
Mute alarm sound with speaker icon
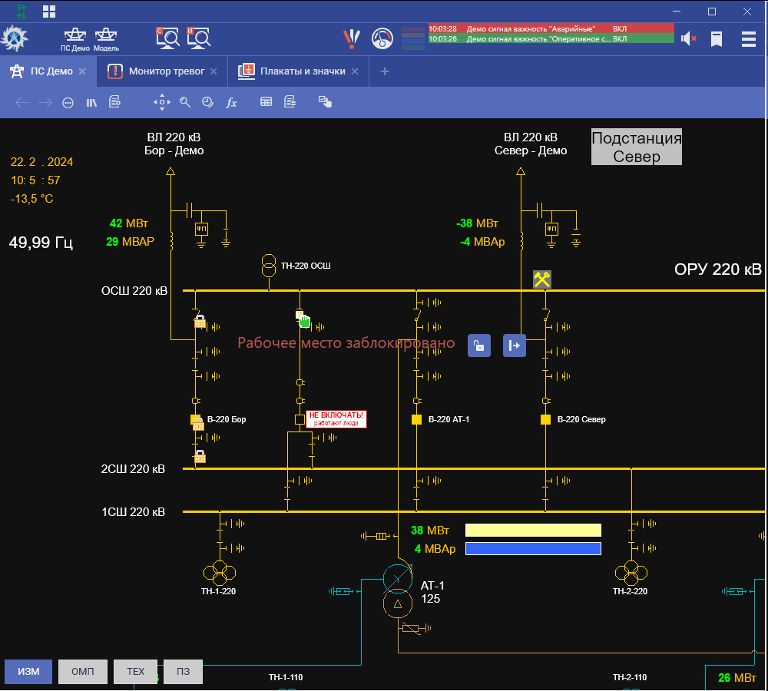[688, 38]
